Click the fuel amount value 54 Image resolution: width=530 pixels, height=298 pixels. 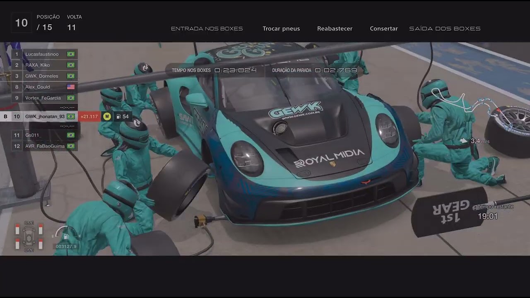pos(125,117)
